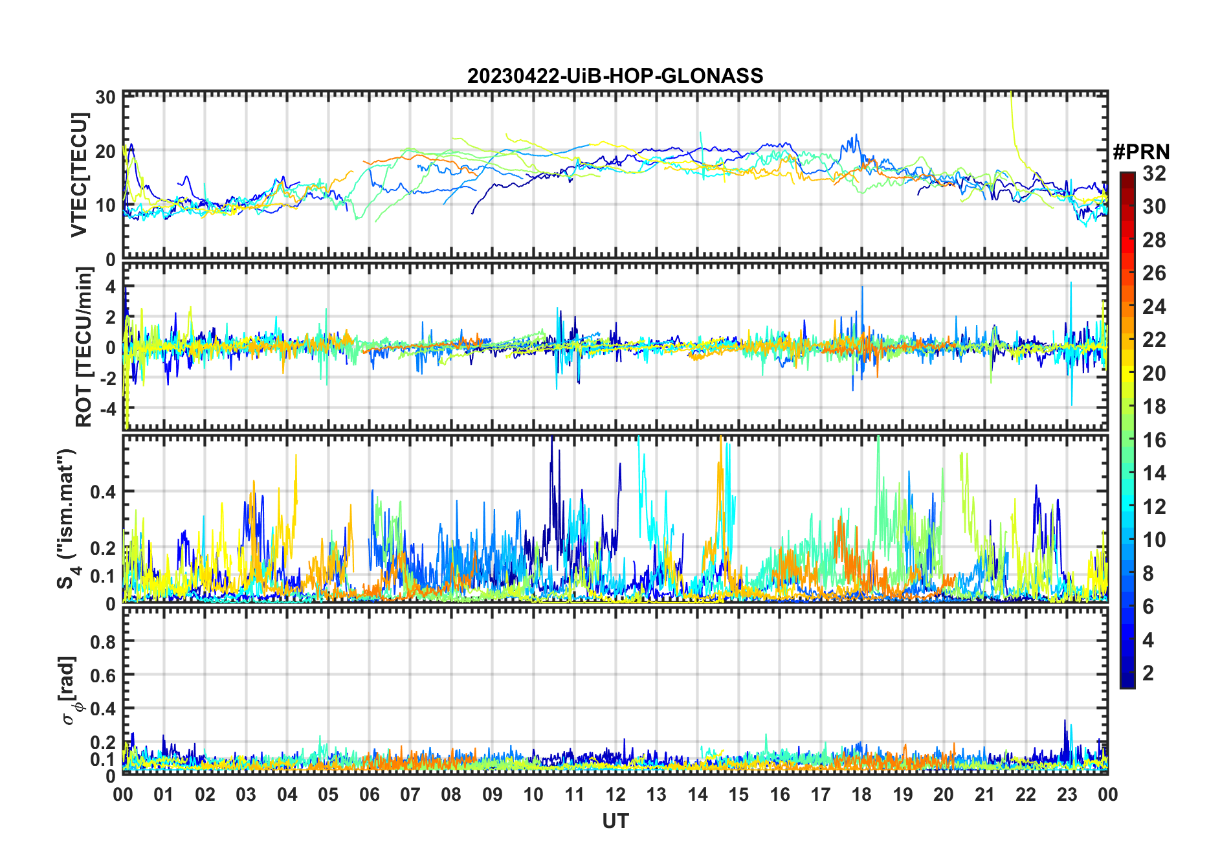The height and width of the screenshot is (861, 1231).
Task: Click the #PRN colorbar title
Action: (x=1141, y=152)
